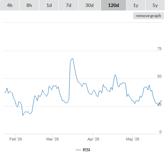The height and width of the screenshot is (159, 165).
Task: Click the blue RSI legend line swatch
Action: 78,150
